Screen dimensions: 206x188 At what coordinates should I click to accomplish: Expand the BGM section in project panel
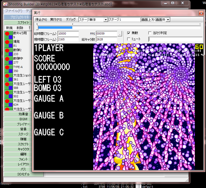click(23, 119)
